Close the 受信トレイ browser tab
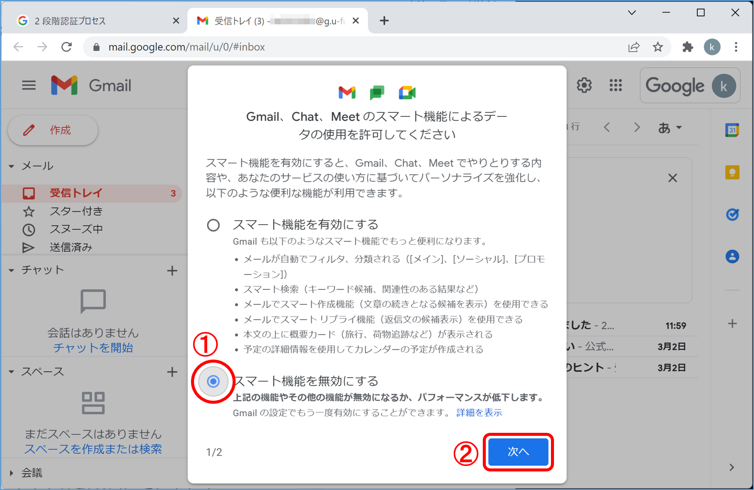Viewport: 754px width, 490px height. point(356,21)
